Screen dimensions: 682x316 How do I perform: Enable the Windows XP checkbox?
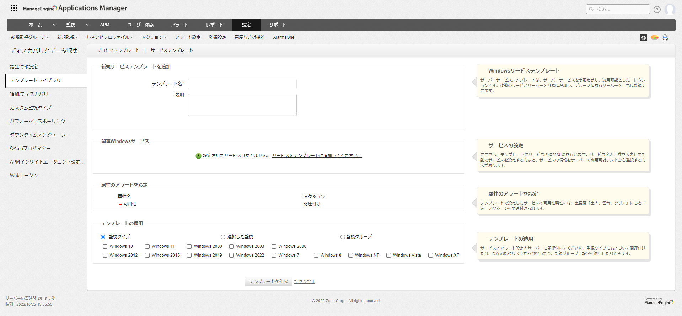pyautogui.click(x=430, y=255)
